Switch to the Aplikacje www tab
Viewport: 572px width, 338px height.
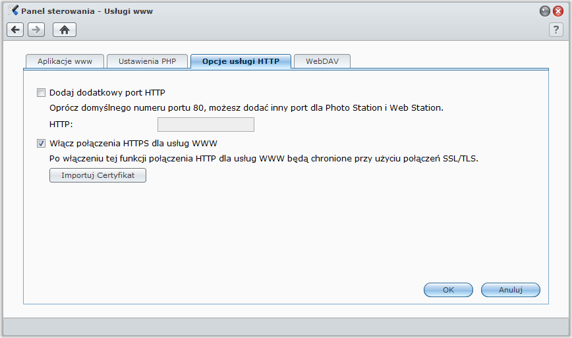pos(65,61)
